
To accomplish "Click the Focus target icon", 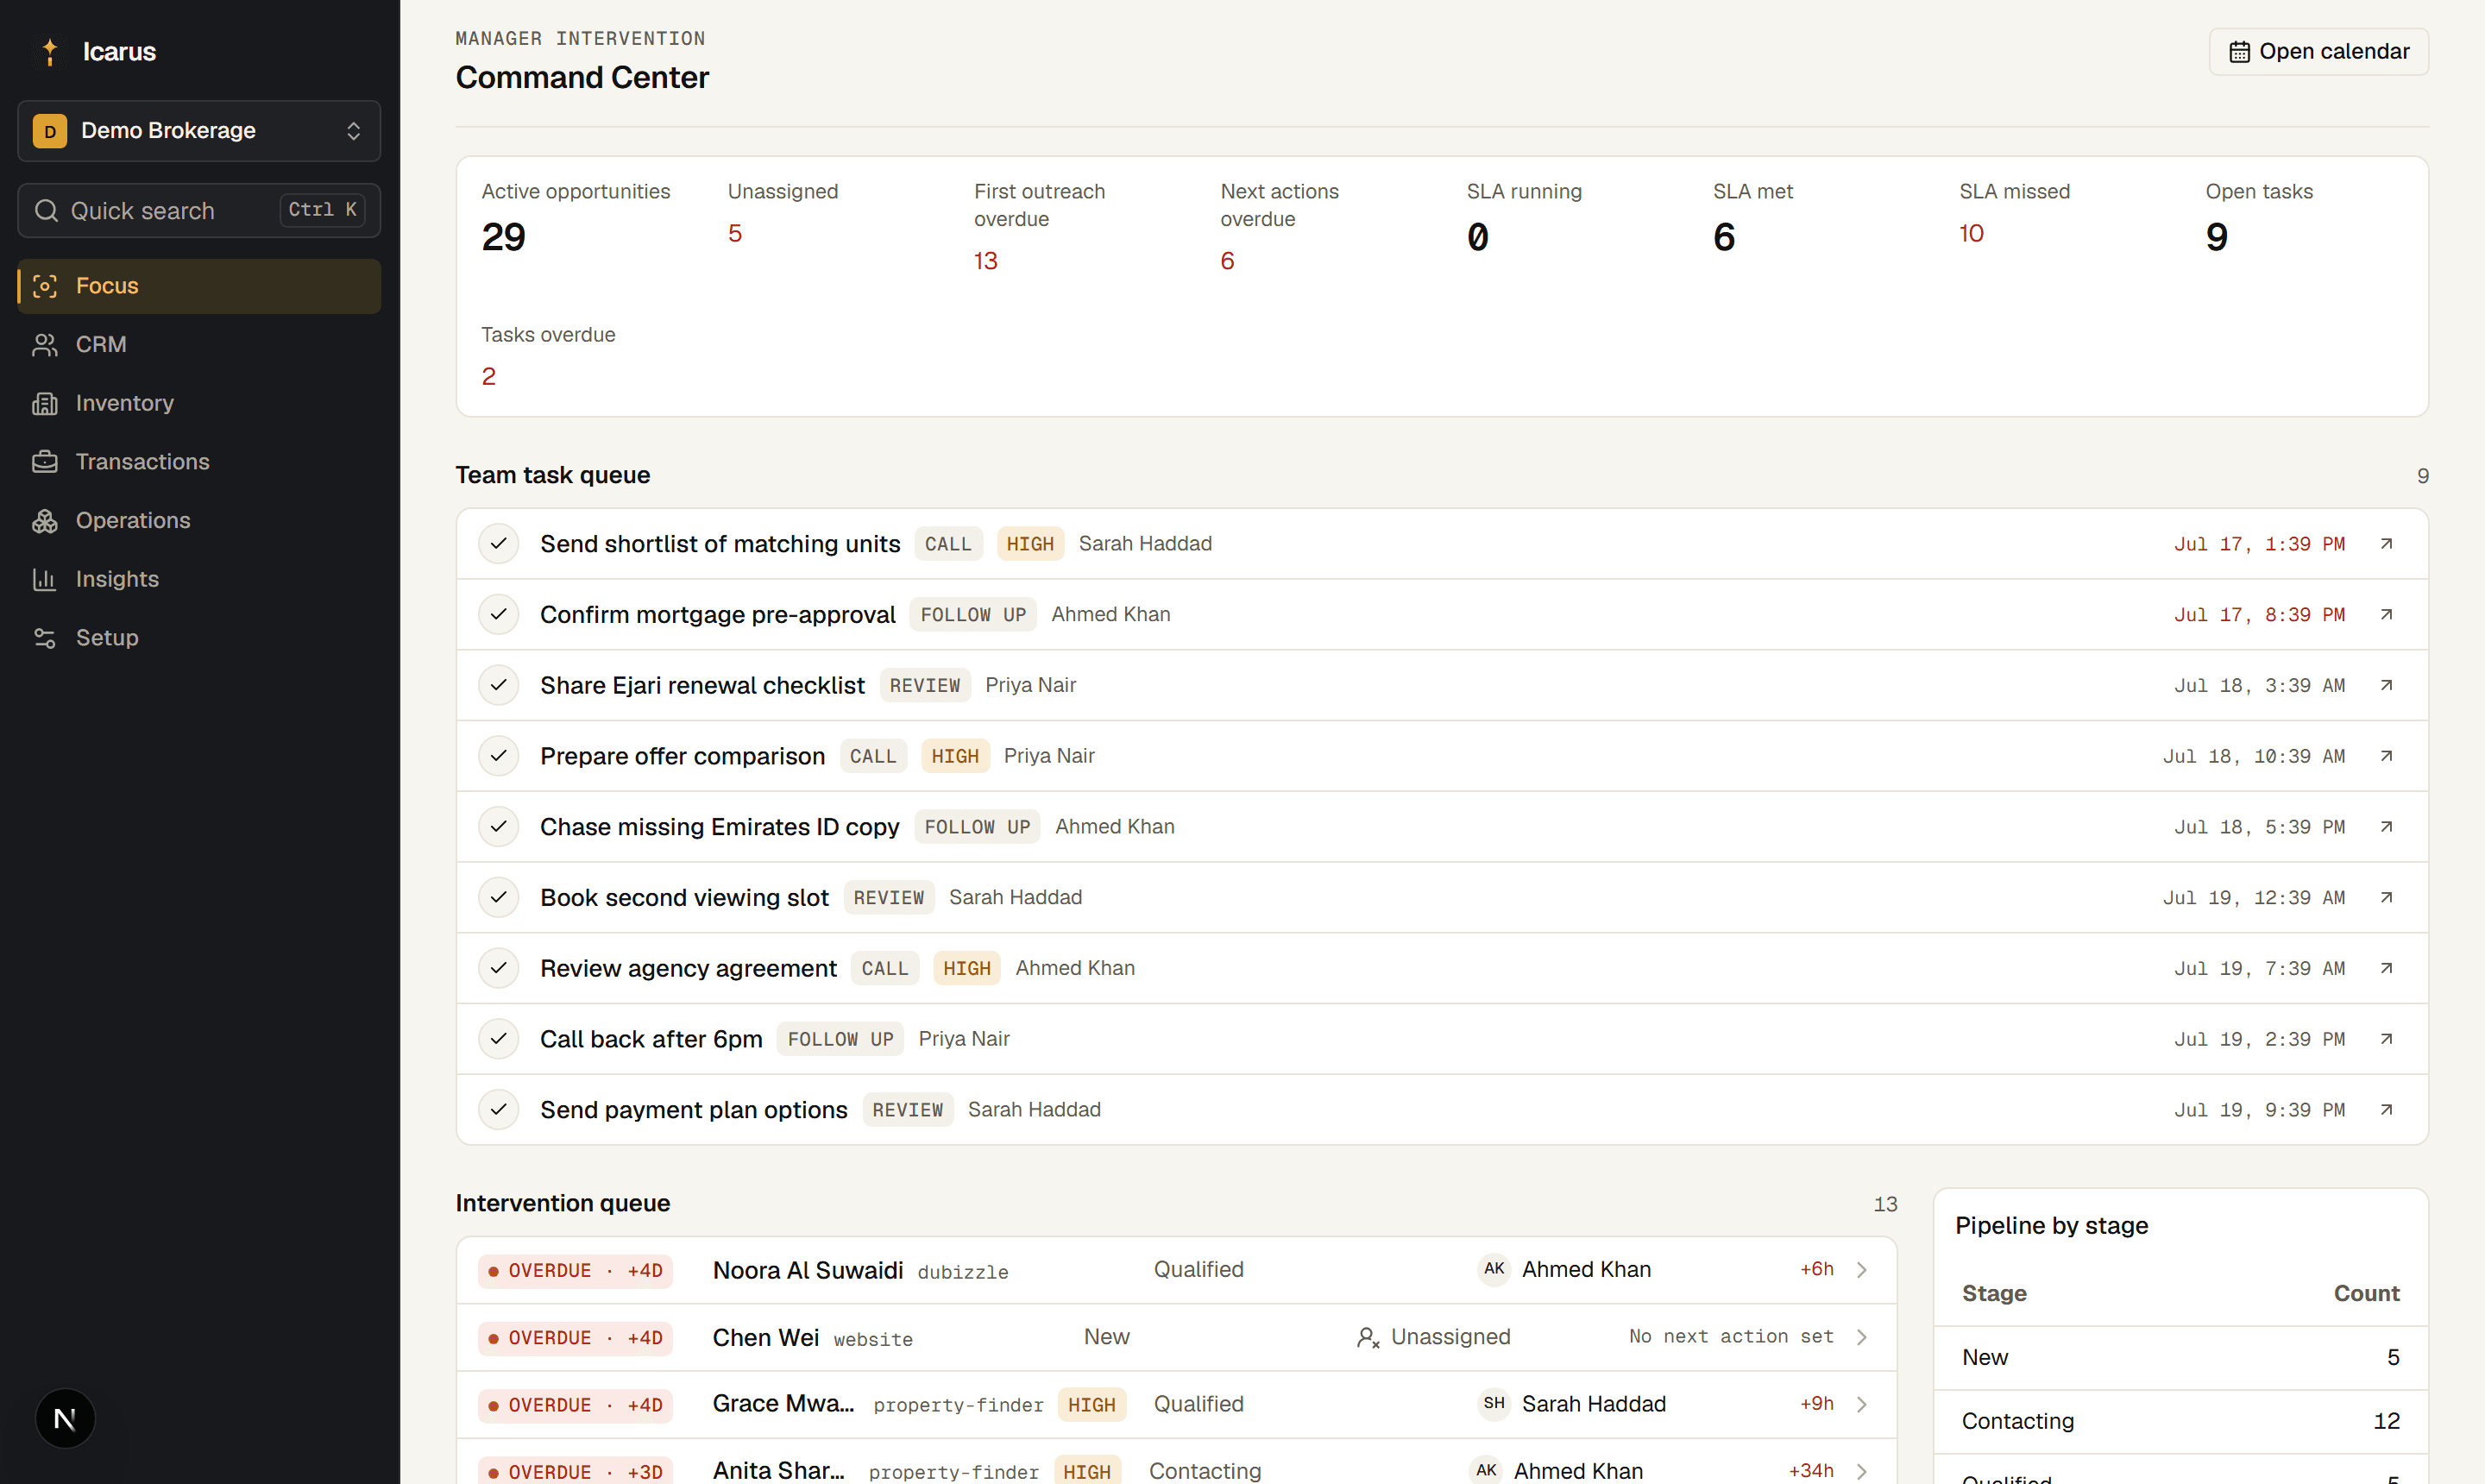I will click(45, 286).
